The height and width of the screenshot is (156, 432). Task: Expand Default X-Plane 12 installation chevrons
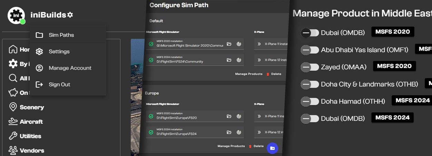coord(259,60)
